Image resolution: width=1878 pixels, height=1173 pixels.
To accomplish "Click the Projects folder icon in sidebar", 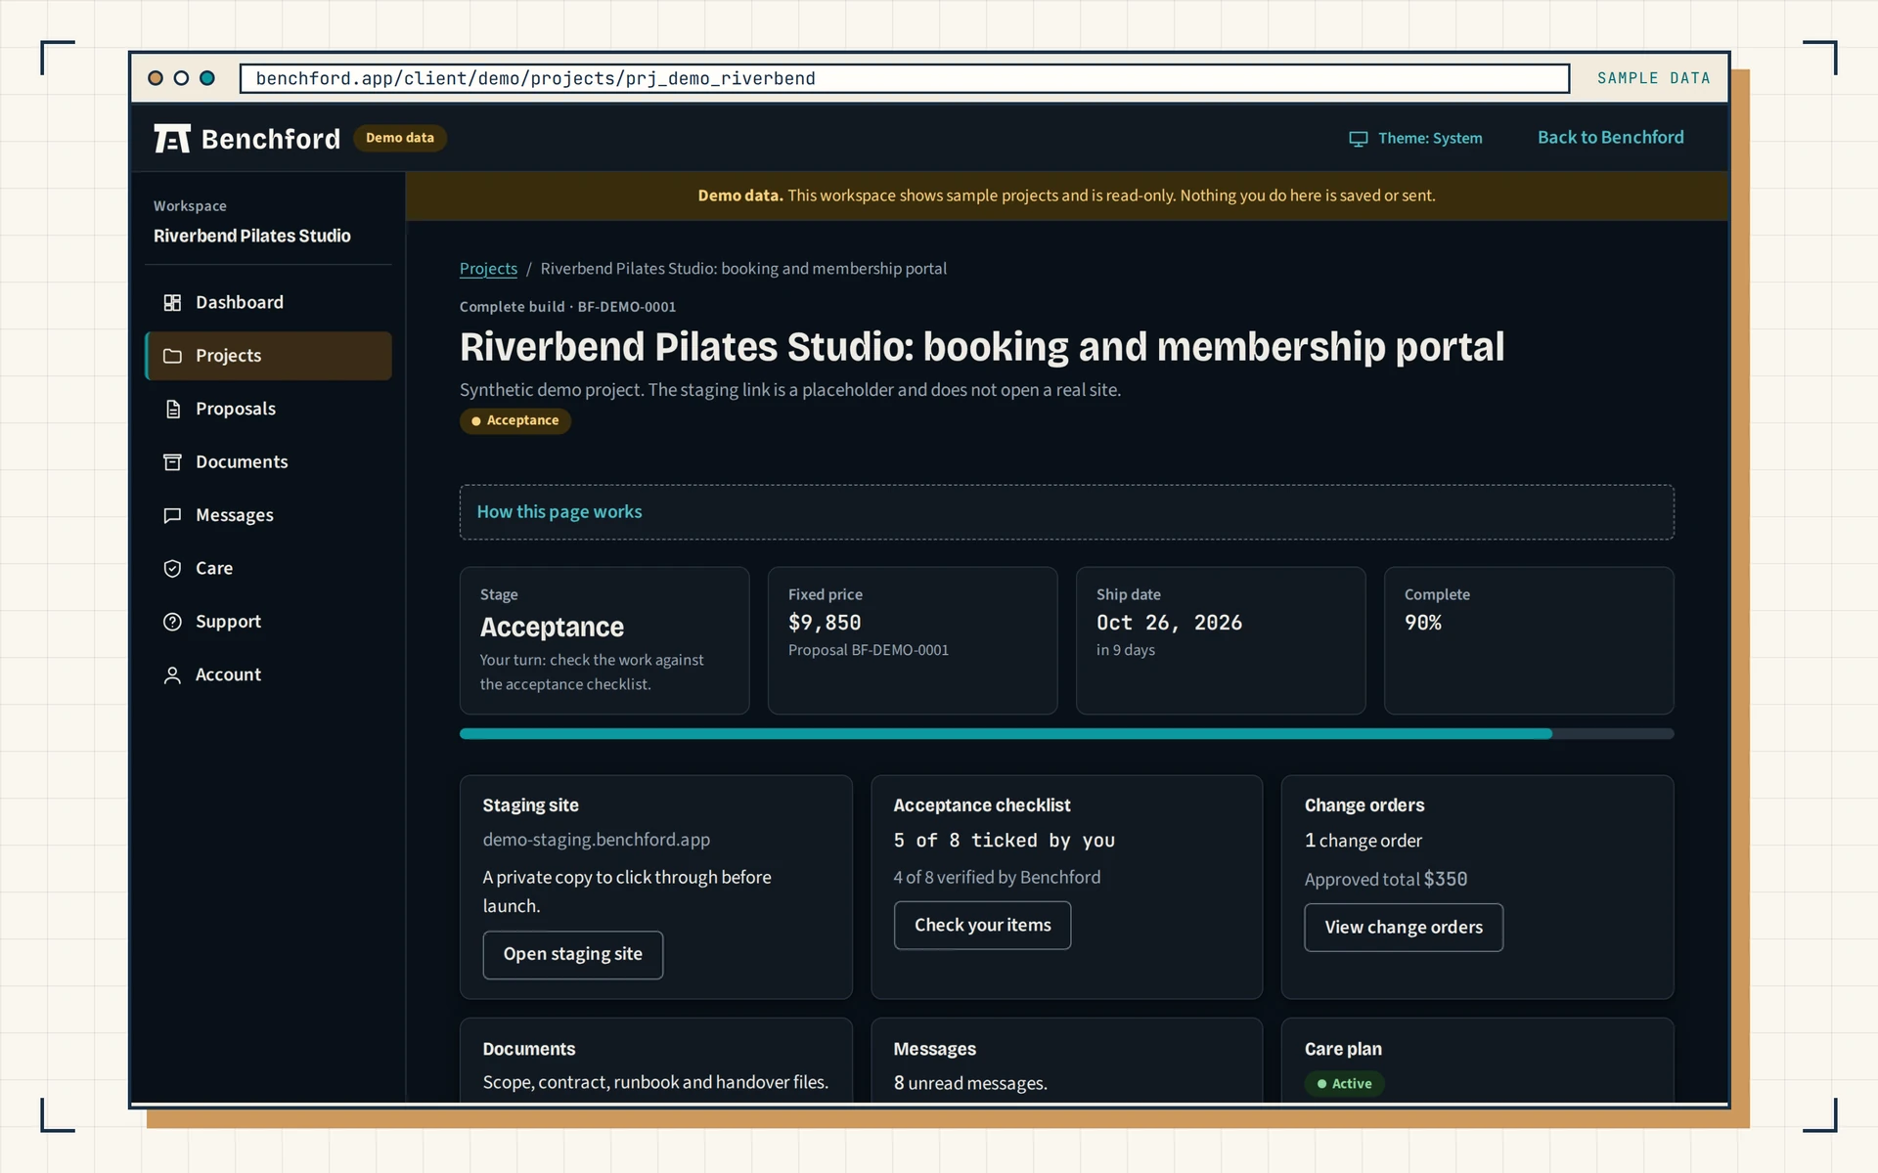I will [x=172, y=356].
